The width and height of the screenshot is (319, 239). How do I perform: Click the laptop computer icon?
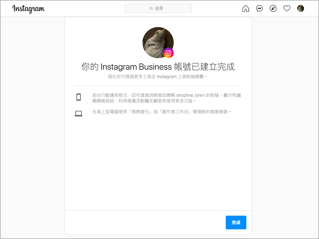coord(79,114)
